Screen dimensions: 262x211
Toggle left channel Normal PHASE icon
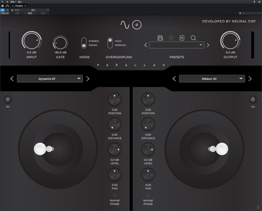point(115,195)
